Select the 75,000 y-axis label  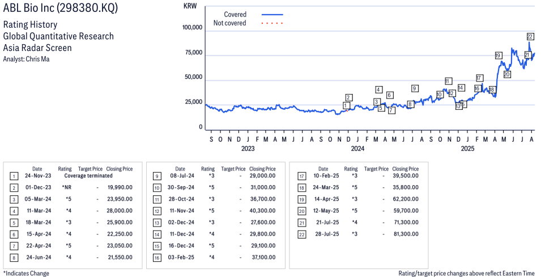click(194, 53)
